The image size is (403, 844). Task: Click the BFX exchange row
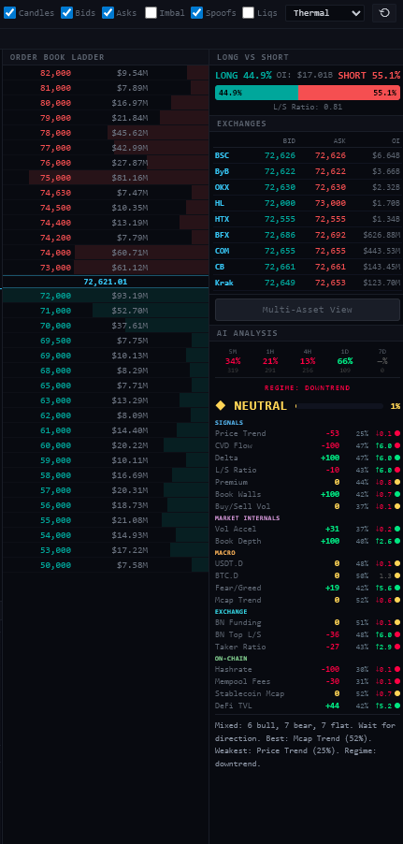coord(308,235)
